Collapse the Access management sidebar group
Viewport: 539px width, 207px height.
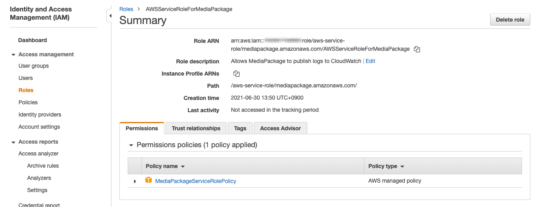tap(13, 55)
